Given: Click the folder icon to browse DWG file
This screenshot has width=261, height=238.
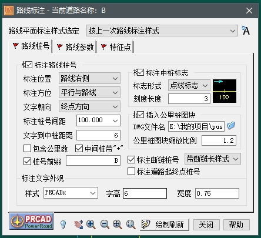Looking at the screenshot, I should pyautogui.click(x=231, y=126).
